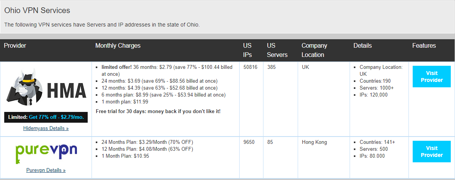Click the 9650 US IPs value

(x=249, y=142)
